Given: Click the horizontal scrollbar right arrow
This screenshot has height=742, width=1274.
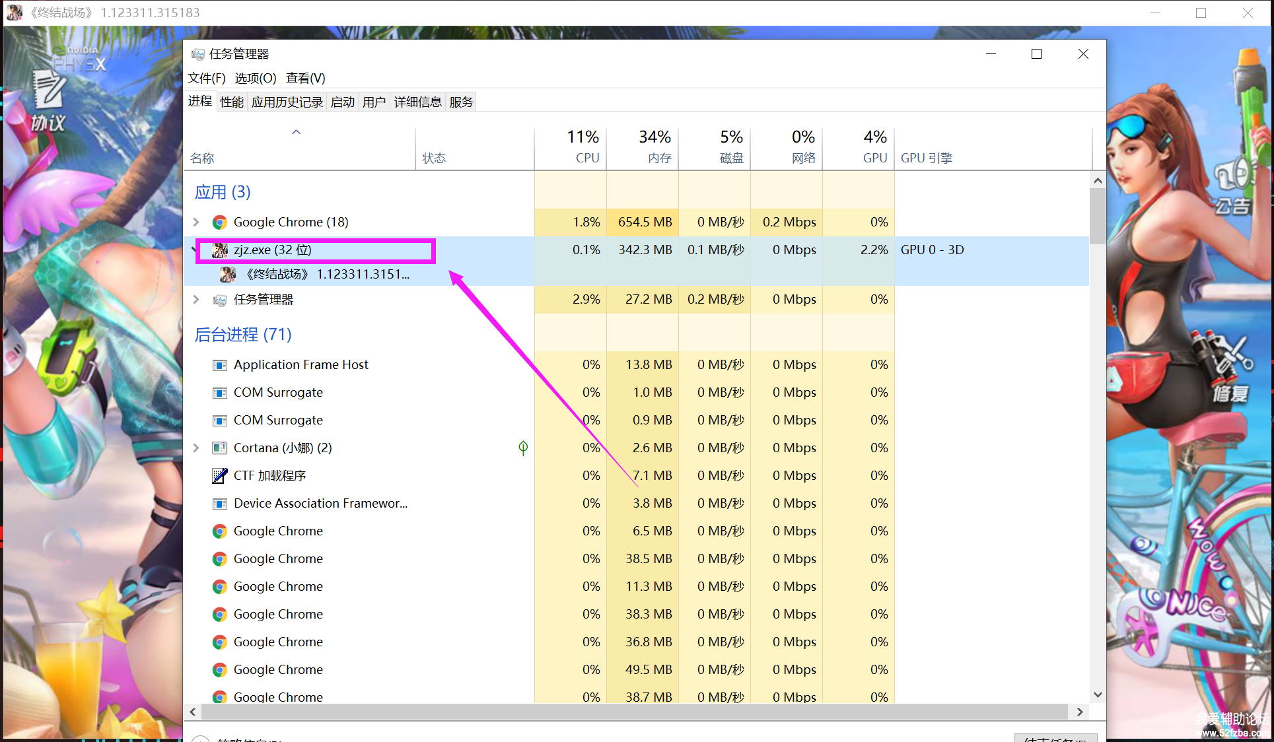Looking at the screenshot, I should point(1080,712).
